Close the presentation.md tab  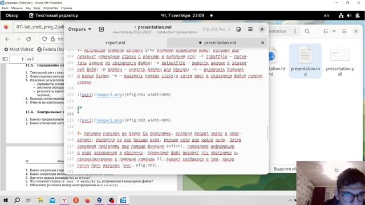[x=262, y=43]
